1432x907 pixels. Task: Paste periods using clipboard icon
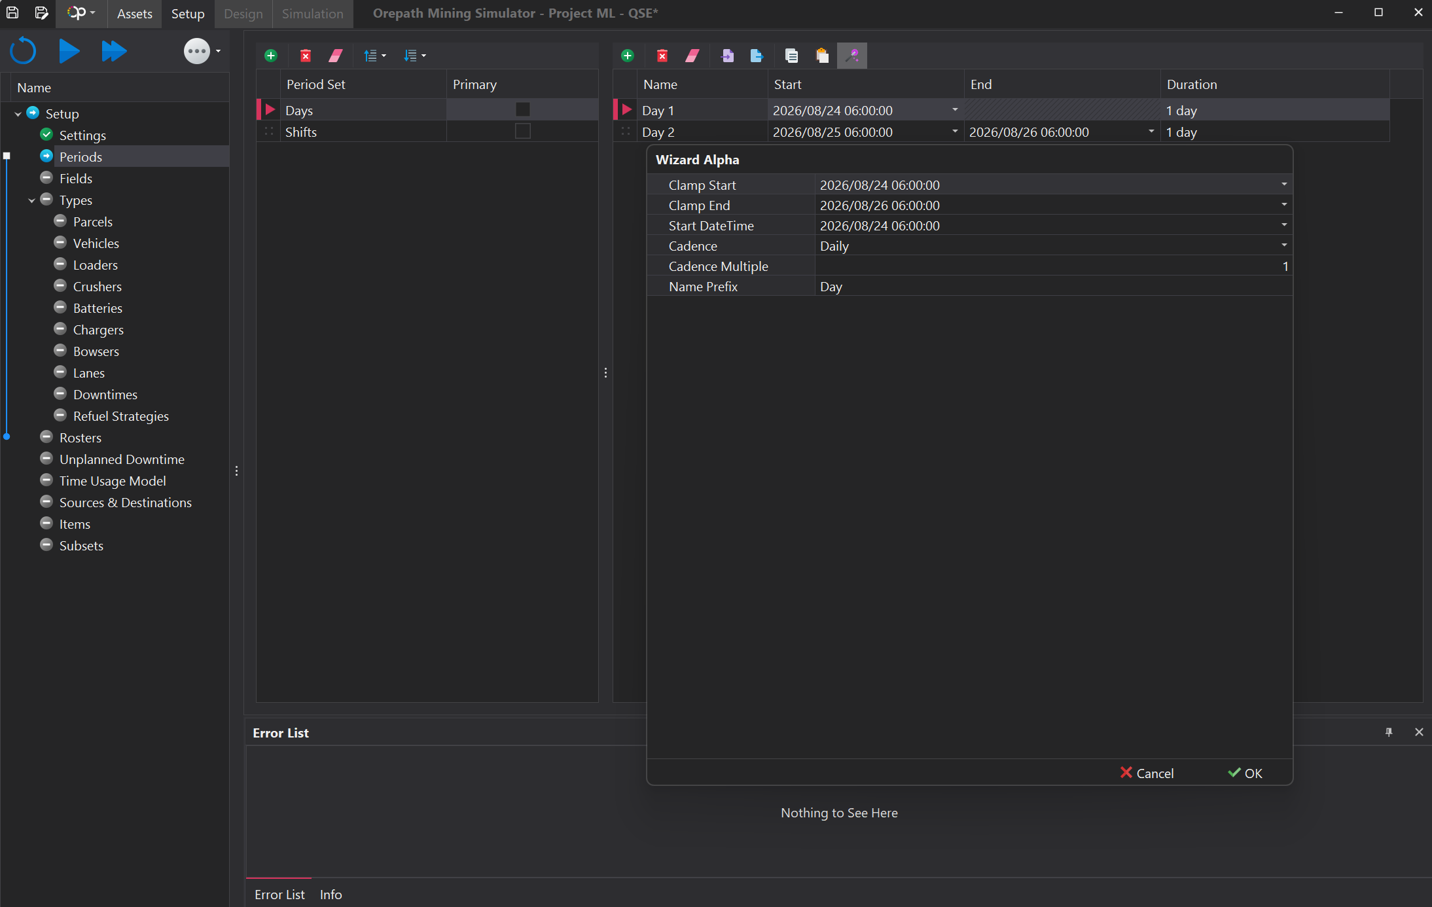[x=822, y=56]
